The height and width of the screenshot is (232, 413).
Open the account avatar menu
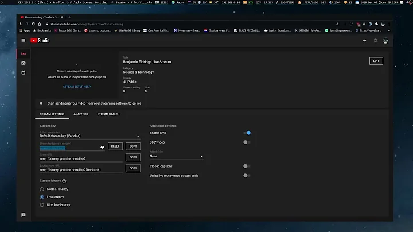tap(385, 41)
